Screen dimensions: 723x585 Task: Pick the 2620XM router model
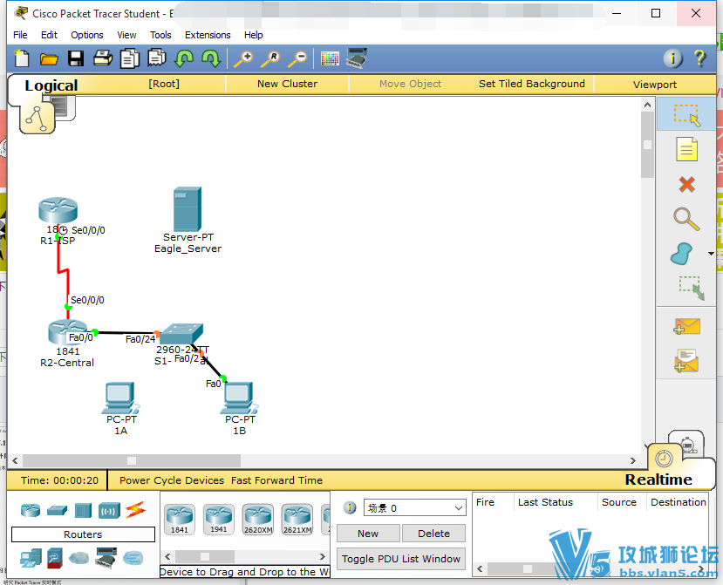258,520
